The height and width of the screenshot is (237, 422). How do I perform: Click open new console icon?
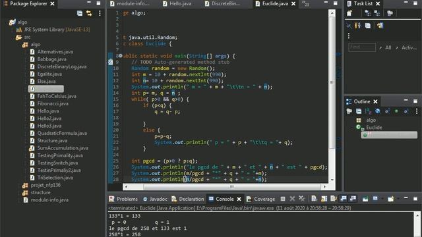[x=390, y=199]
